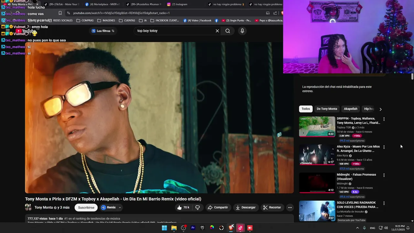Open the DRIPPIN video thumbnail
The height and width of the screenshot is (233, 414).
point(317,127)
